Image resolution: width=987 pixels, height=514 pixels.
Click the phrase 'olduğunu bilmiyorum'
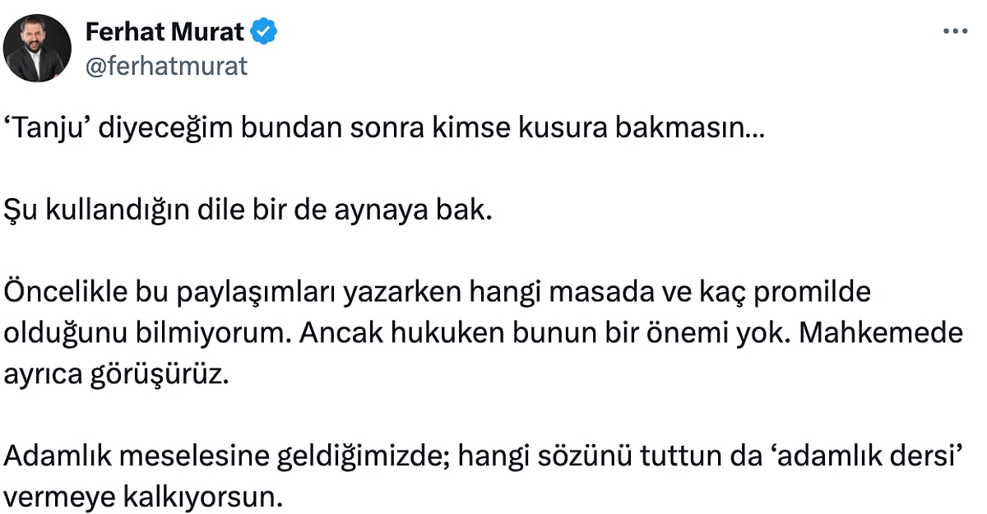point(144,333)
